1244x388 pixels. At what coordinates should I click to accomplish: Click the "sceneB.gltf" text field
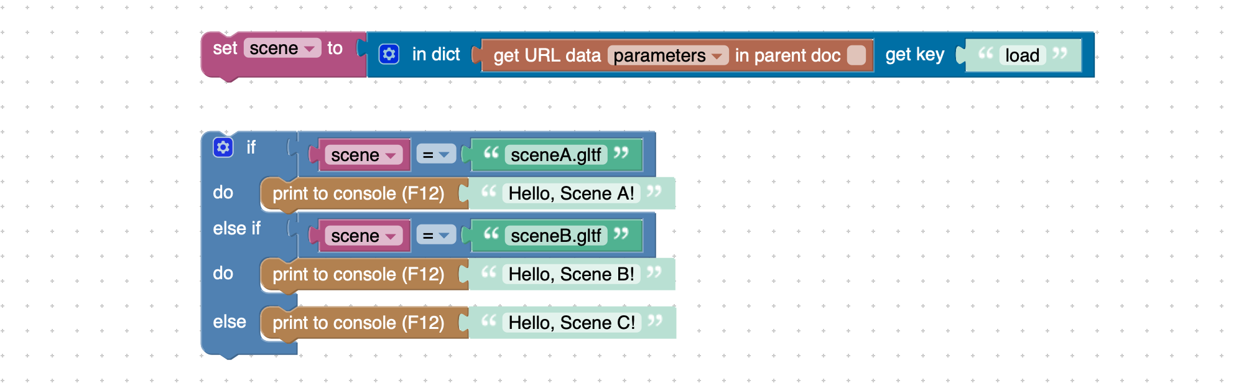556,236
